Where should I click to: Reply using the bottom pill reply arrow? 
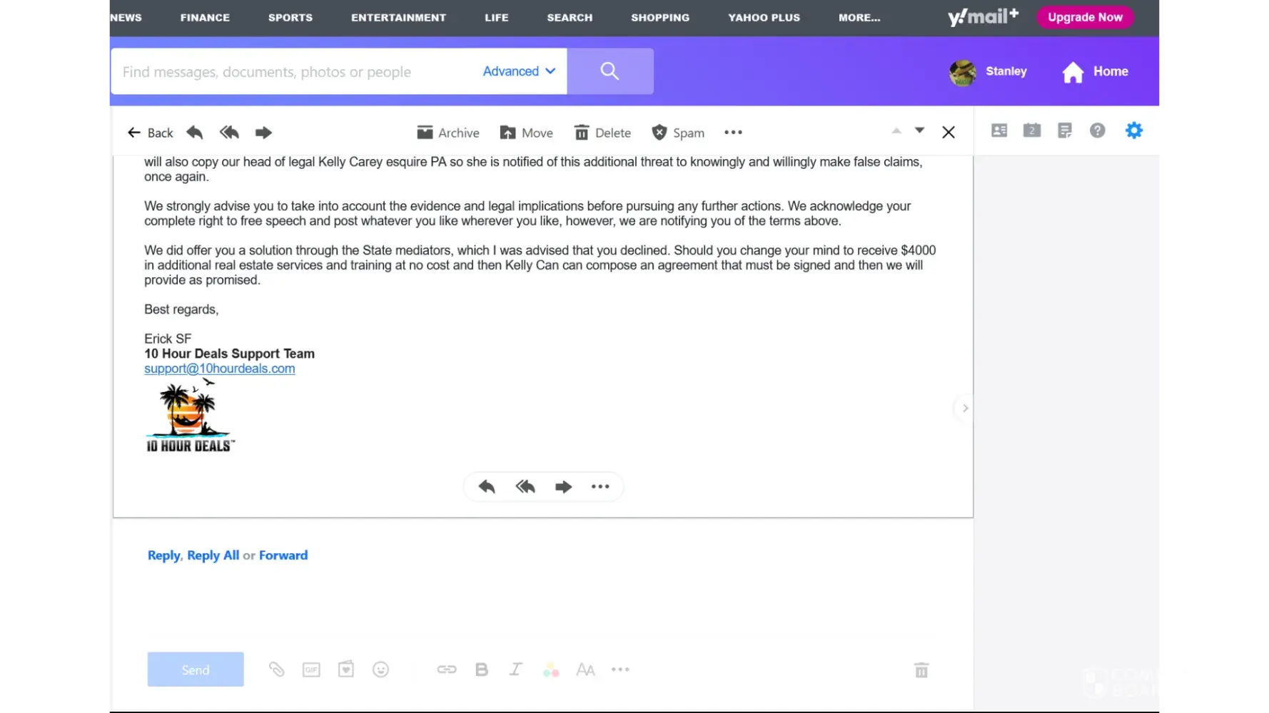pos(487,487)
